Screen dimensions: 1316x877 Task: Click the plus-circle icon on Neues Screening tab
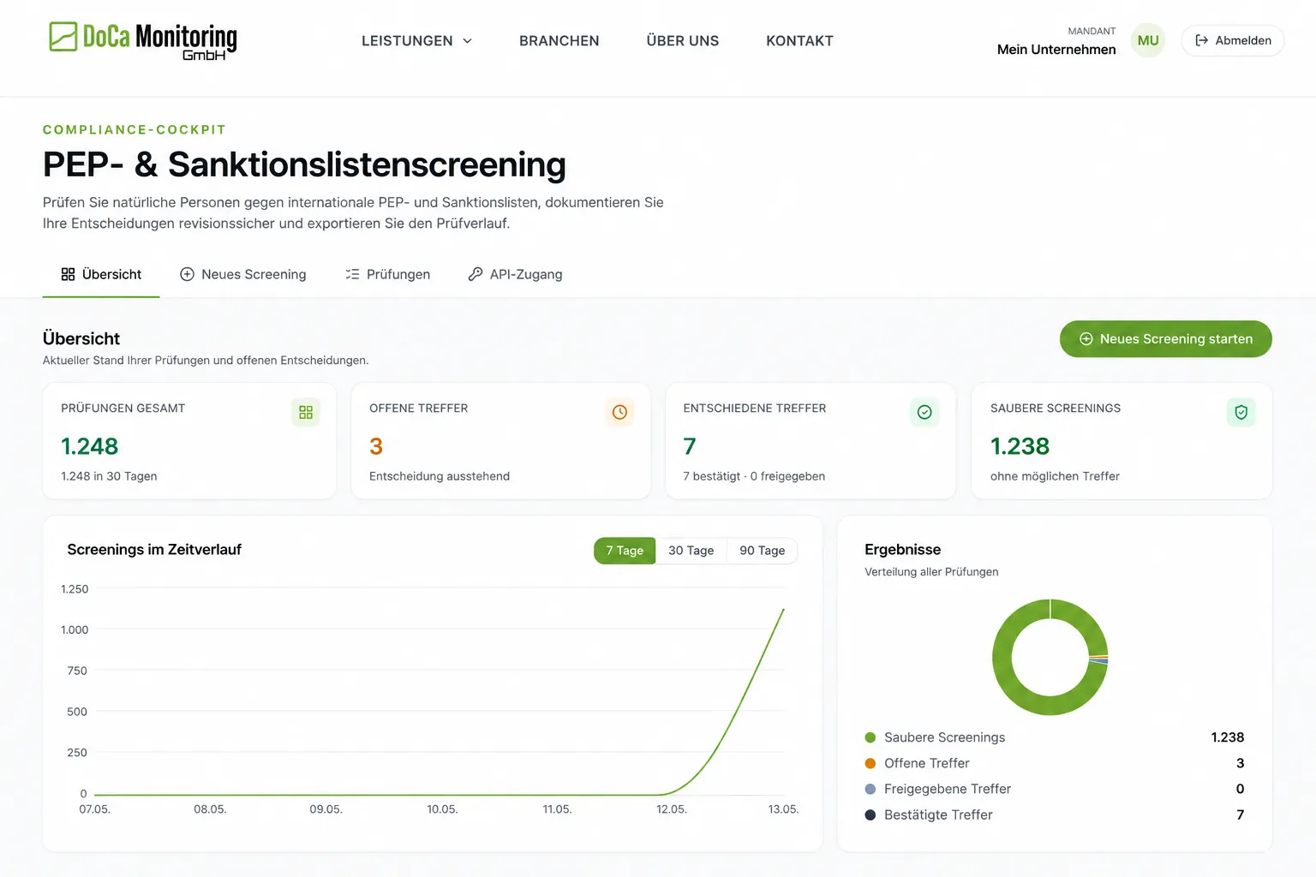click(x=187, y=274)
